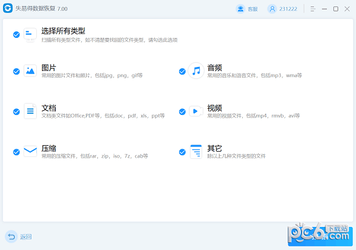Disable the 音频 checkbox

pyautogui.click(x=182, y=72)
